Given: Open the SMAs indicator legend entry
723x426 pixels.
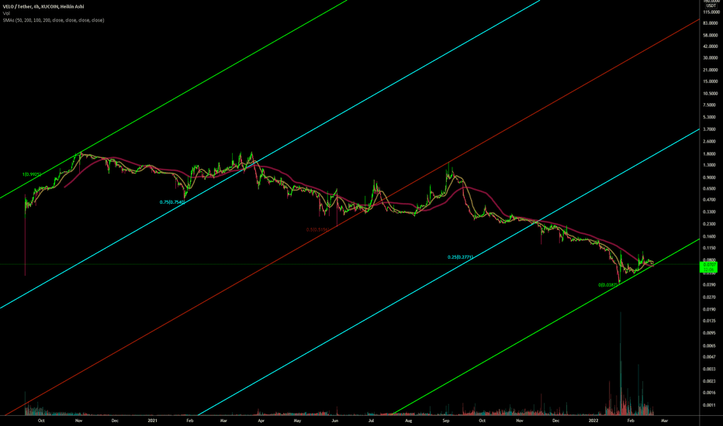Looking at the screenshot, I should [x=54, y=20].
